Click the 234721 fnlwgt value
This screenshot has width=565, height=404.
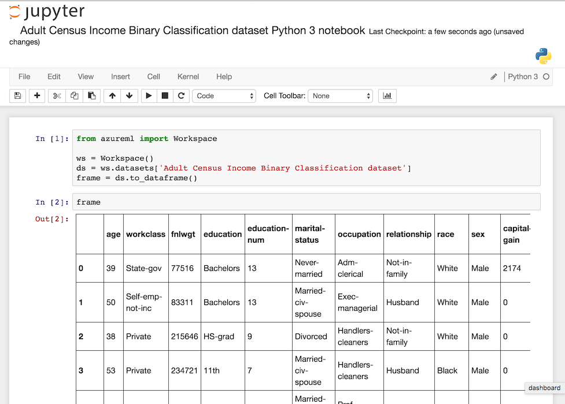[184, 370]
